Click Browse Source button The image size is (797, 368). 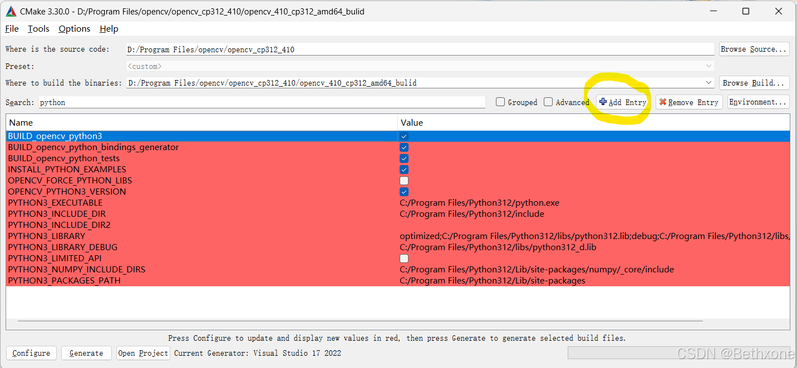(754, 49)
